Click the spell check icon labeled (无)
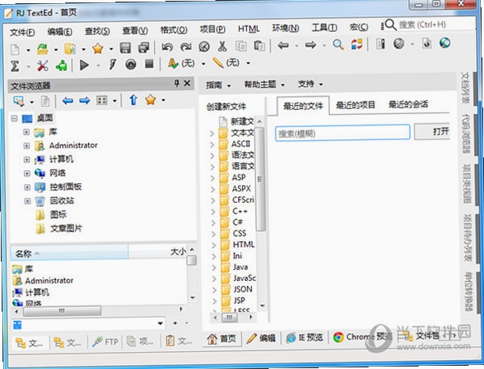The image size is (484, 369). click(x=174, y=64)
